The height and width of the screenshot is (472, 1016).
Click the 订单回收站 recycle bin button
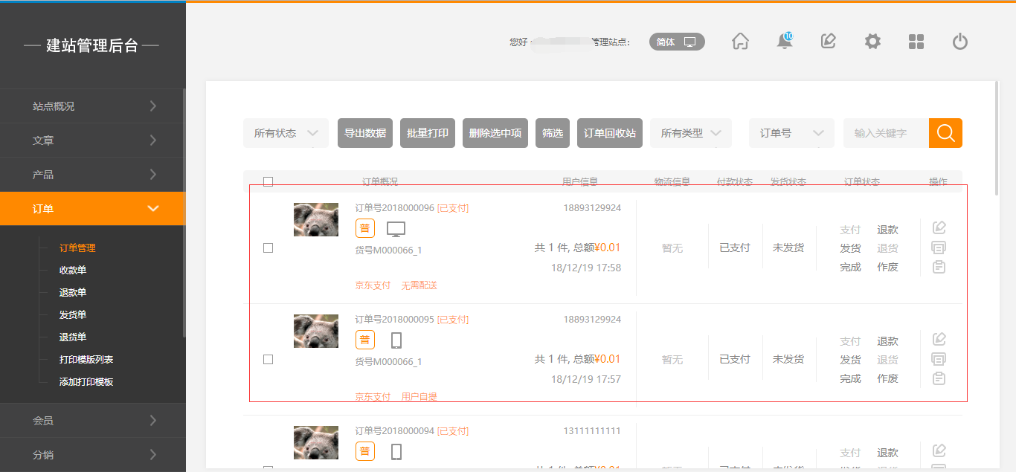609,133
